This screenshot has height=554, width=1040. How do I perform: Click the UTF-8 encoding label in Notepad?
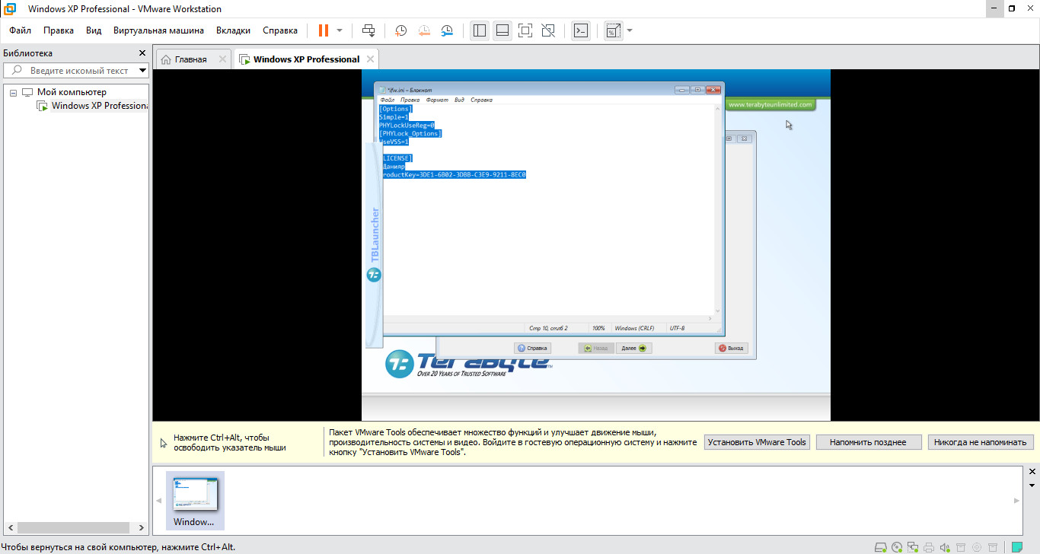tap(677, 328)
